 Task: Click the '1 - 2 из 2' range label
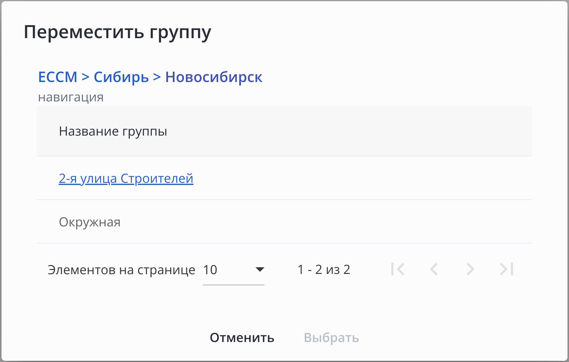pyautogui.click(x=324, y=269)
